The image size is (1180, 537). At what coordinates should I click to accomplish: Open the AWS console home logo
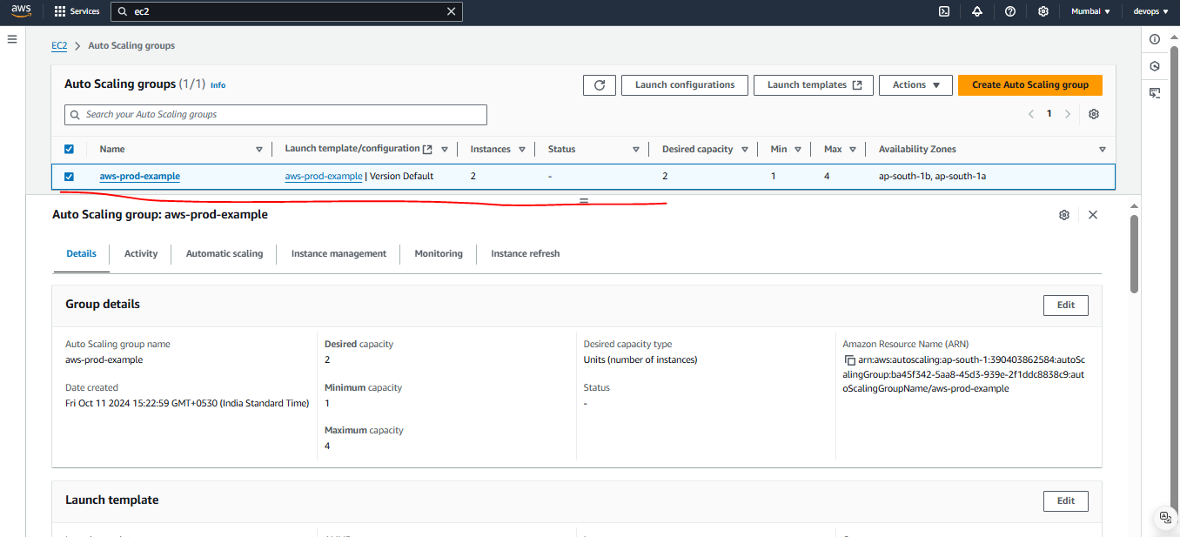click(x=21, y=11)
